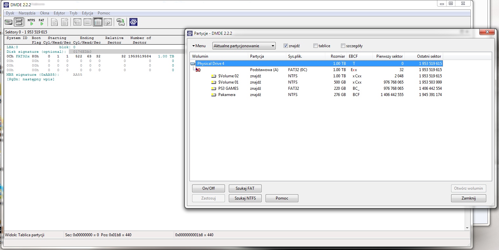Click the Szukaj NTFS button
499x250 pixels.
245,198
